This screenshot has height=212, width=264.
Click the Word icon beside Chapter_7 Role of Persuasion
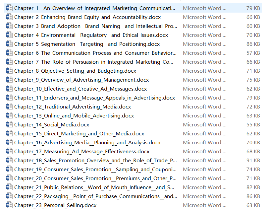pyautogui.click(x=9, y=62)
